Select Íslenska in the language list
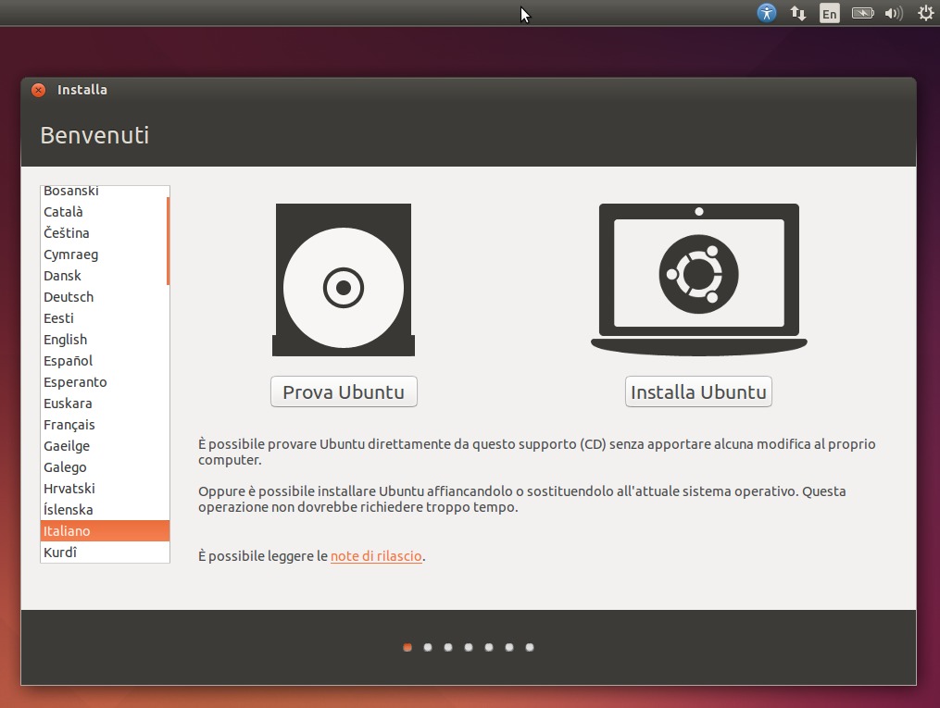 (x=105, y=510)
